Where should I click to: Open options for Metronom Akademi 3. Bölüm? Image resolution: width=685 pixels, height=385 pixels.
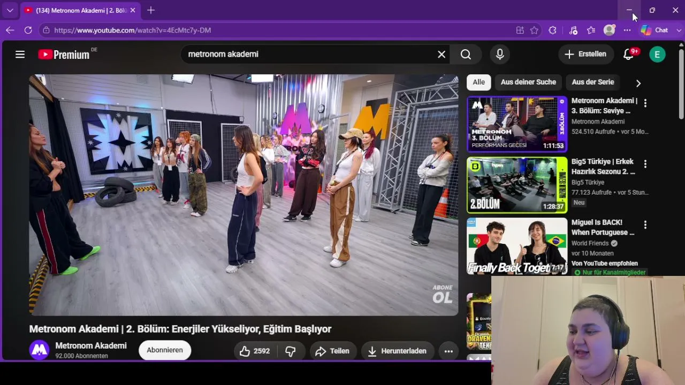click(645, 103)
